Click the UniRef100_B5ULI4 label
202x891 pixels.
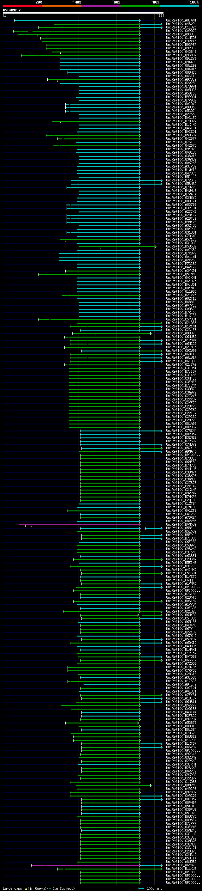tap(181, 858)
